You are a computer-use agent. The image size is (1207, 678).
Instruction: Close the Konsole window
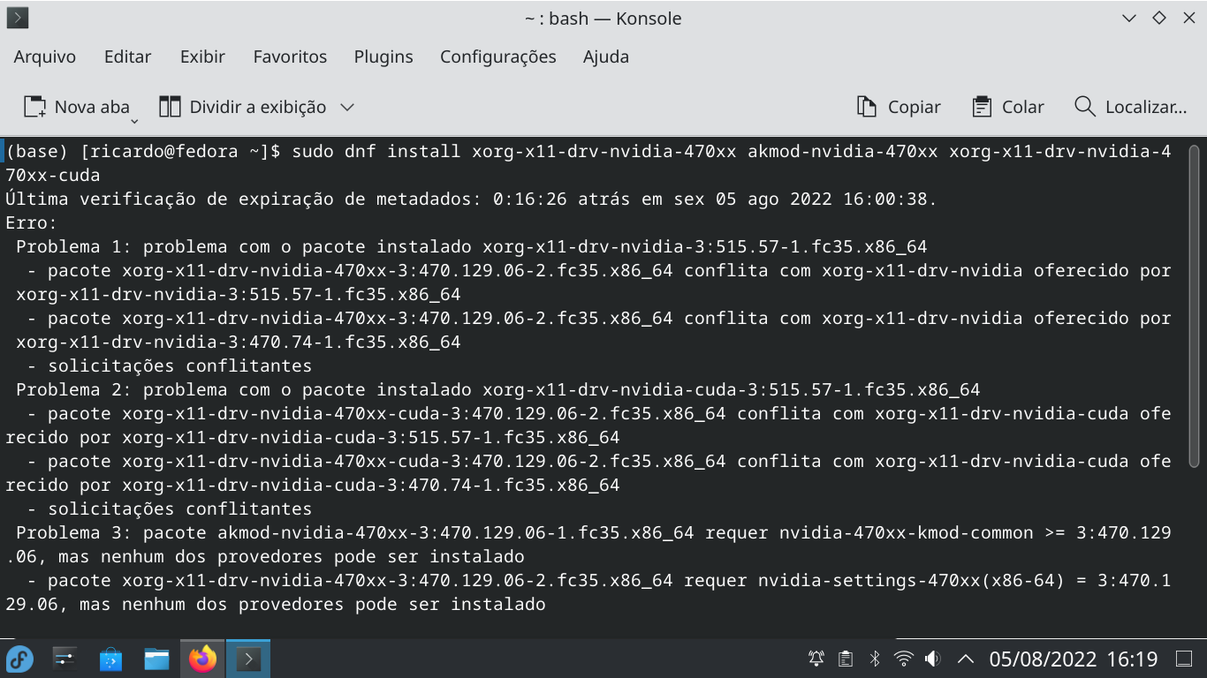pos(1188,18)
